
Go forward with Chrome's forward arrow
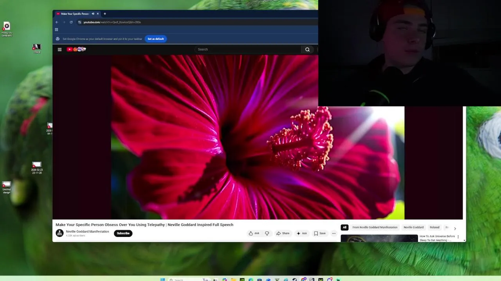pyautogui.click(x=64, y=22)
